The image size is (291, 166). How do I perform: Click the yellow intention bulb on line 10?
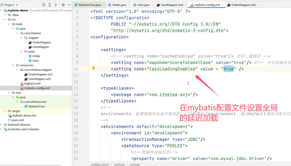click(93, 68)
